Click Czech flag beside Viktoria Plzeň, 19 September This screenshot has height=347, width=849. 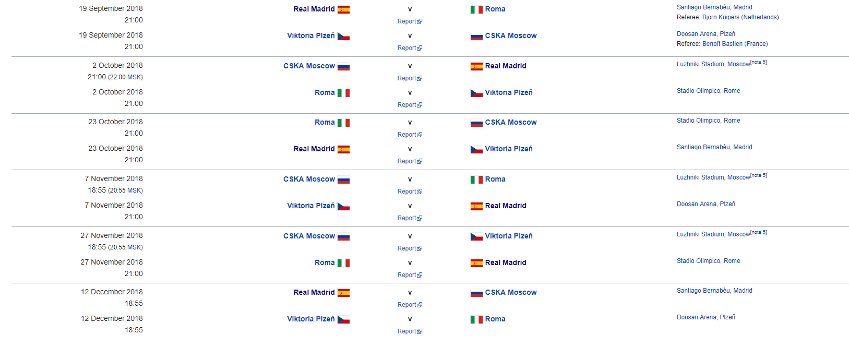[343, 36]
